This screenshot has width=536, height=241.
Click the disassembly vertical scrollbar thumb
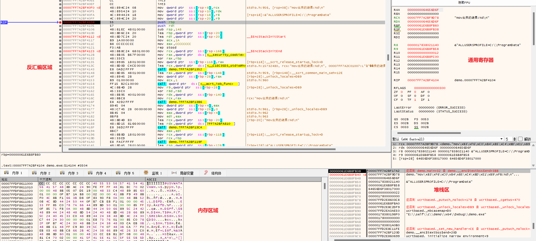coord(388,57)
